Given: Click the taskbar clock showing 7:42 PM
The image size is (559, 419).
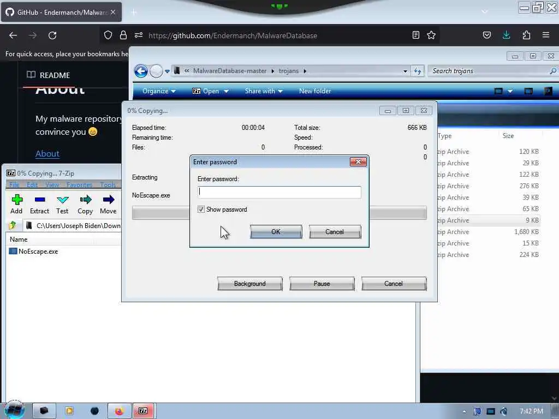Looking at the screenshot, I should click(x=531, y=411).
